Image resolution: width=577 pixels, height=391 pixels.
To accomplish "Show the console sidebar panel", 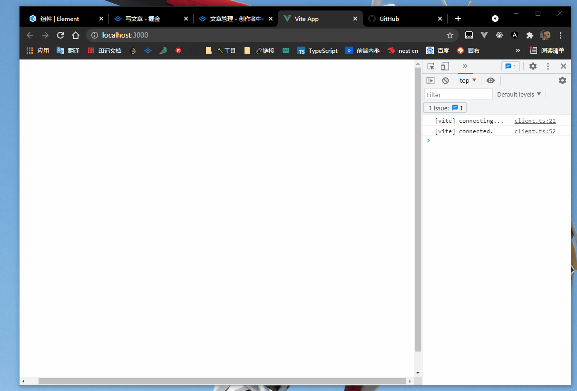I will click(430, 81).
